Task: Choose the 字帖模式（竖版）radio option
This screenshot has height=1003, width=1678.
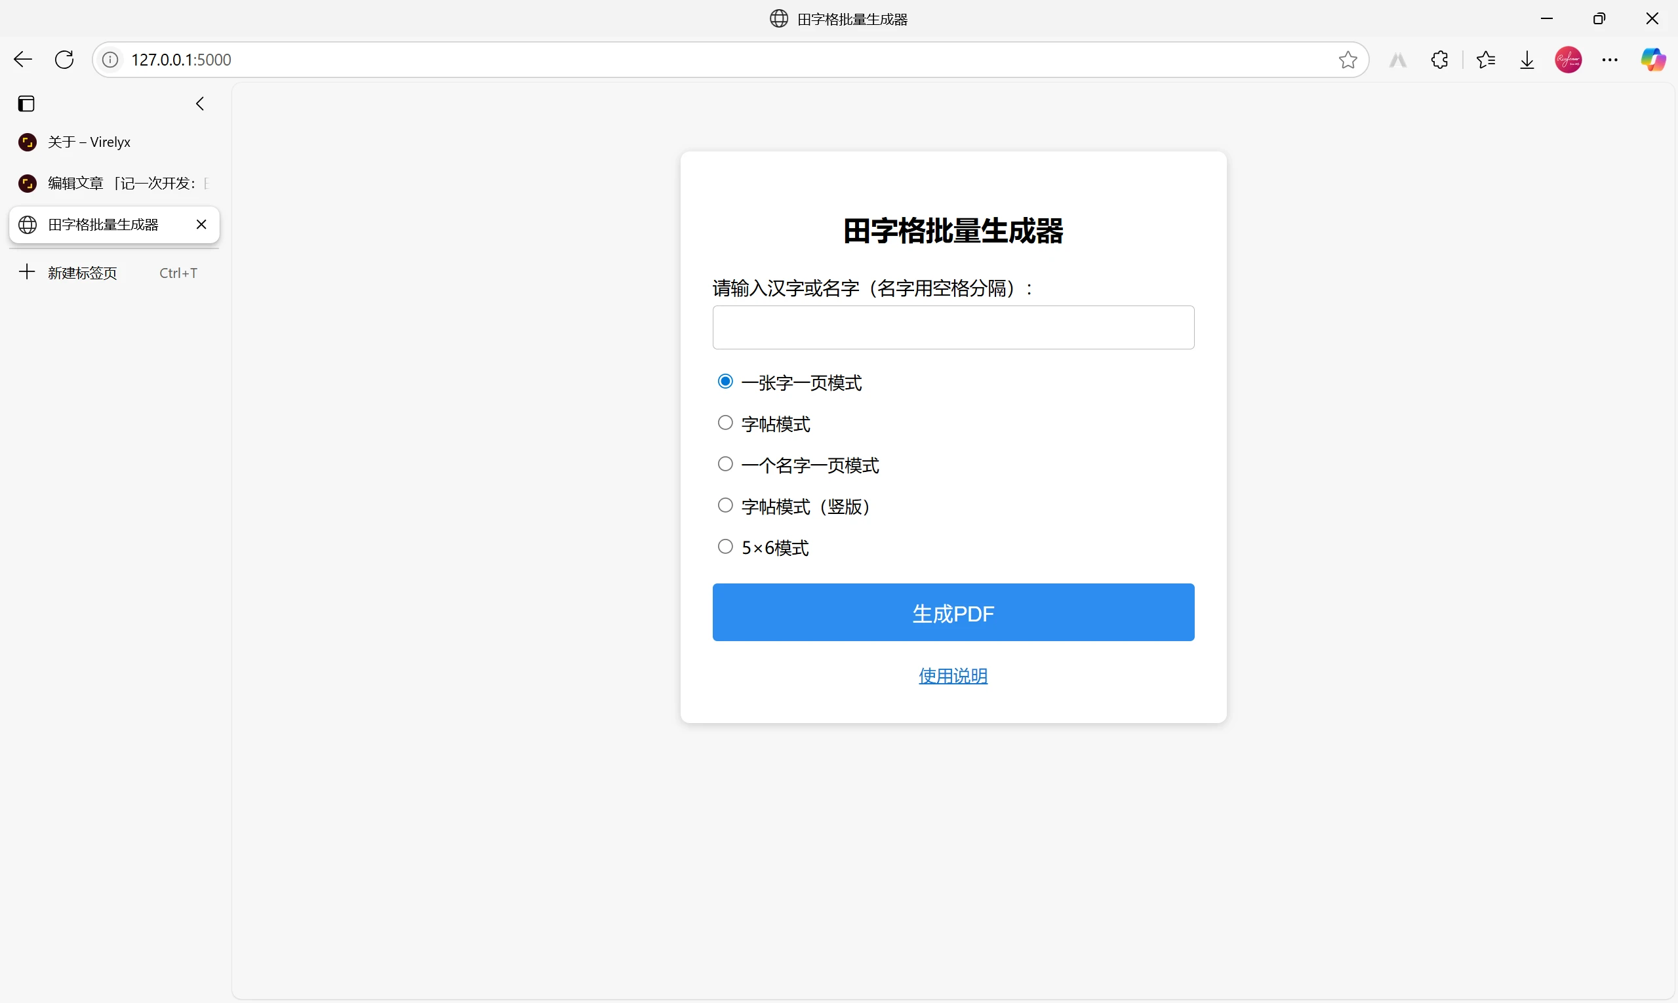Action: [725, 505]
